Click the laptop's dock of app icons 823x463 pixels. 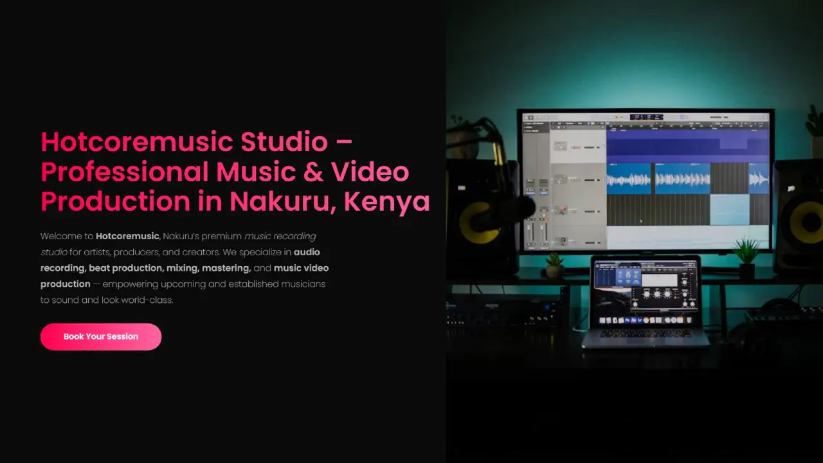pyautogui.click(x=645, y=320)
